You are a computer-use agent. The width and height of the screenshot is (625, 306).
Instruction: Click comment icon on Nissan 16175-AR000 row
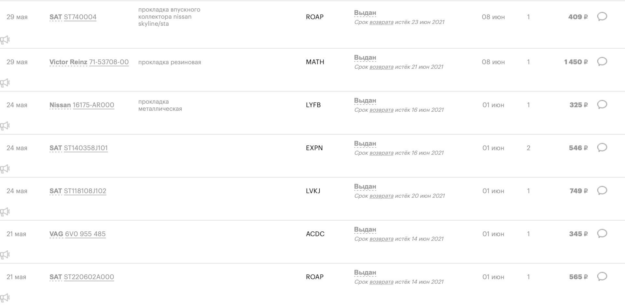602,104
